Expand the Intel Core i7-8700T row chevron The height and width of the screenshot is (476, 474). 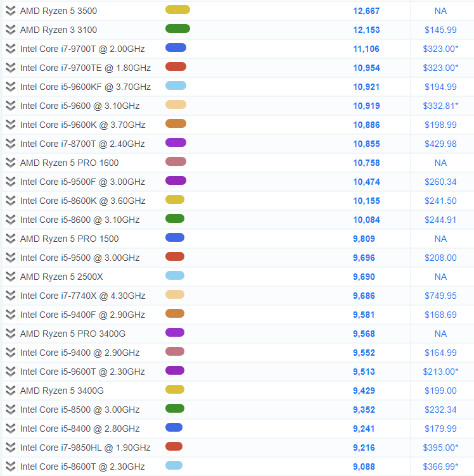click(10, 144)
